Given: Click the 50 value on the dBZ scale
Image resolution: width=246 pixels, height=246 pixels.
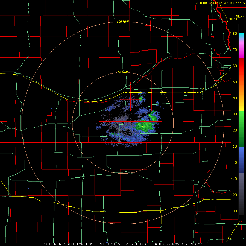Looking at the screenshot, I should (x=235, y=82).
